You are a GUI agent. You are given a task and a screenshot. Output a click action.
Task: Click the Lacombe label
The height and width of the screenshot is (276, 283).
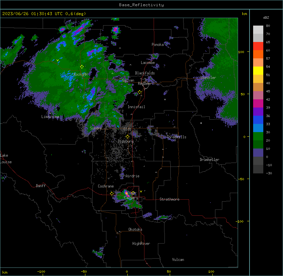[x=148, y=63]
